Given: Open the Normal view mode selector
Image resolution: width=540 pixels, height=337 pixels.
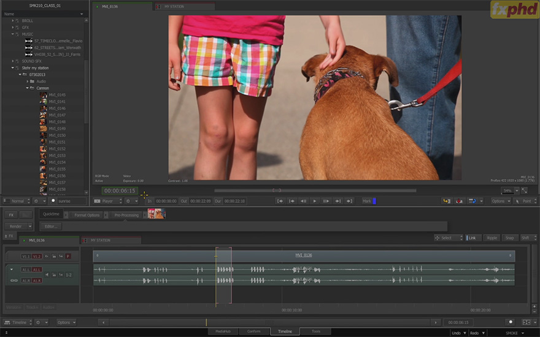Looking at the screenshot, I should click(17, 201).
